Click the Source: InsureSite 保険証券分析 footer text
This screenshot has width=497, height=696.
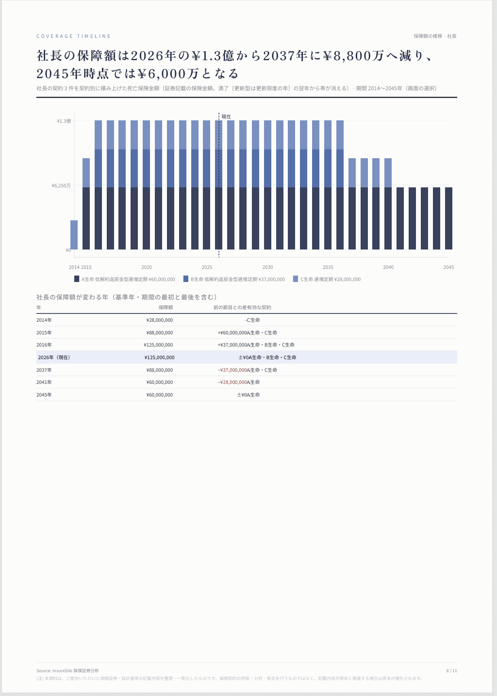[x=67, y=671]
